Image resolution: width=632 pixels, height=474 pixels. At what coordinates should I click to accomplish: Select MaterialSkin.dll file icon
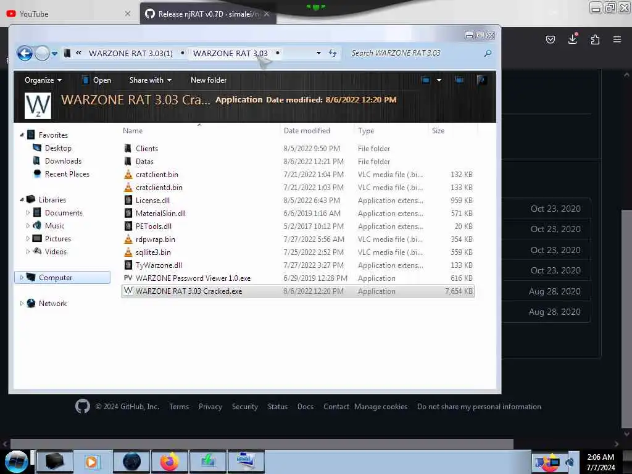click(128, 213)
